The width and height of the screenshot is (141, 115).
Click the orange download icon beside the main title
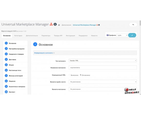(51, 24)
